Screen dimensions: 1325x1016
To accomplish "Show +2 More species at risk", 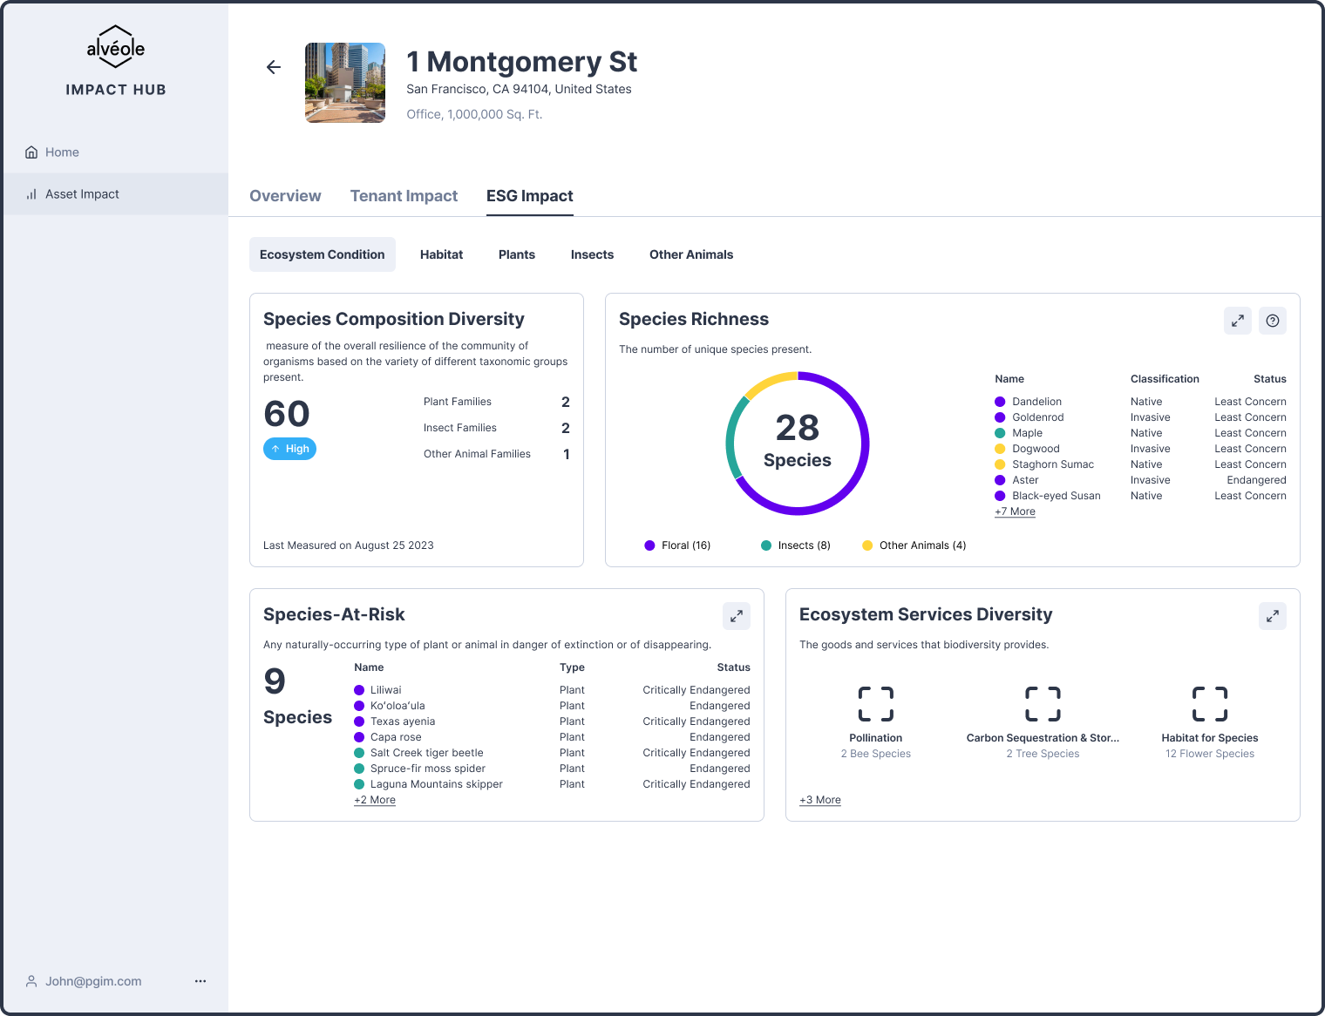I will pyautogui.click(x=375, y=800).
